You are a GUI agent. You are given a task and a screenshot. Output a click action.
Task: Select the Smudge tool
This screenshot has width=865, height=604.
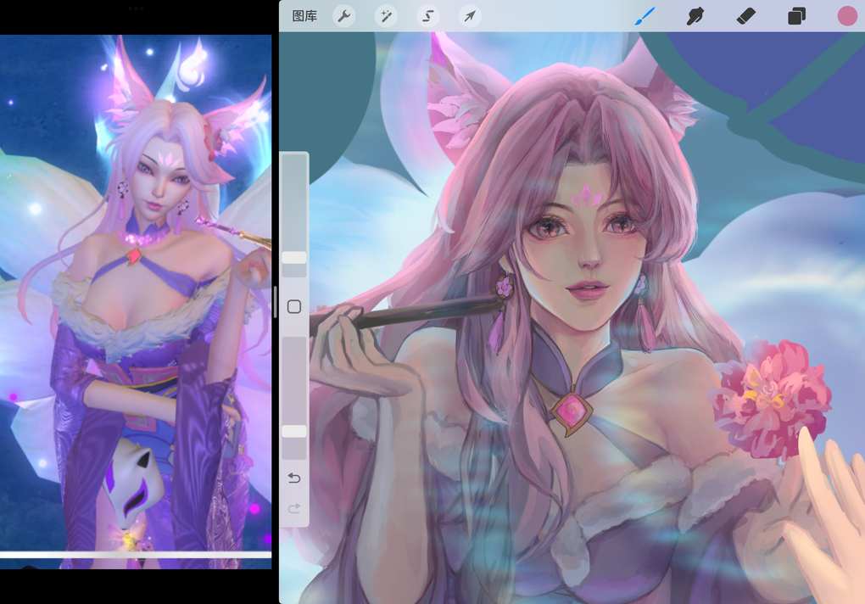[695, 16]
